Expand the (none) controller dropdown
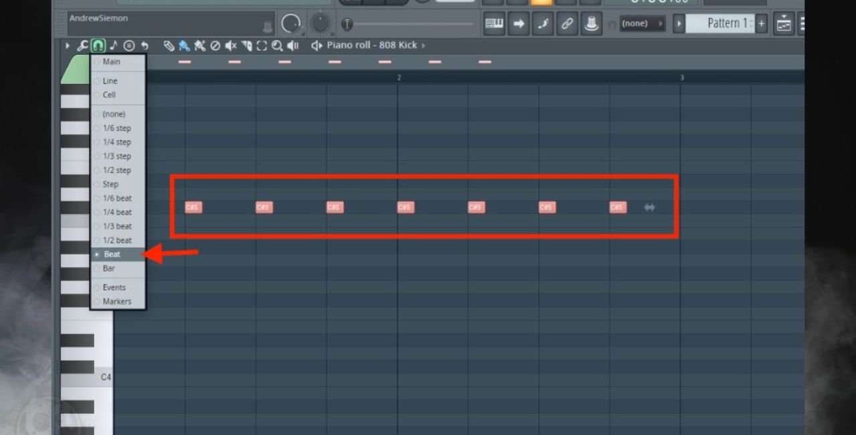The width and height of the screenshot is (856, 435). coord(659,23)
